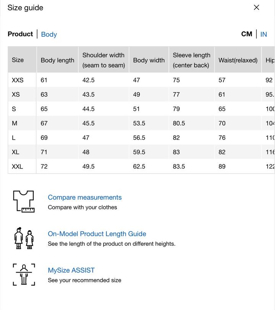This screenshot has height=310, width=275.
Task: Open MySize ASSIST link
Action: pos(71,270)
